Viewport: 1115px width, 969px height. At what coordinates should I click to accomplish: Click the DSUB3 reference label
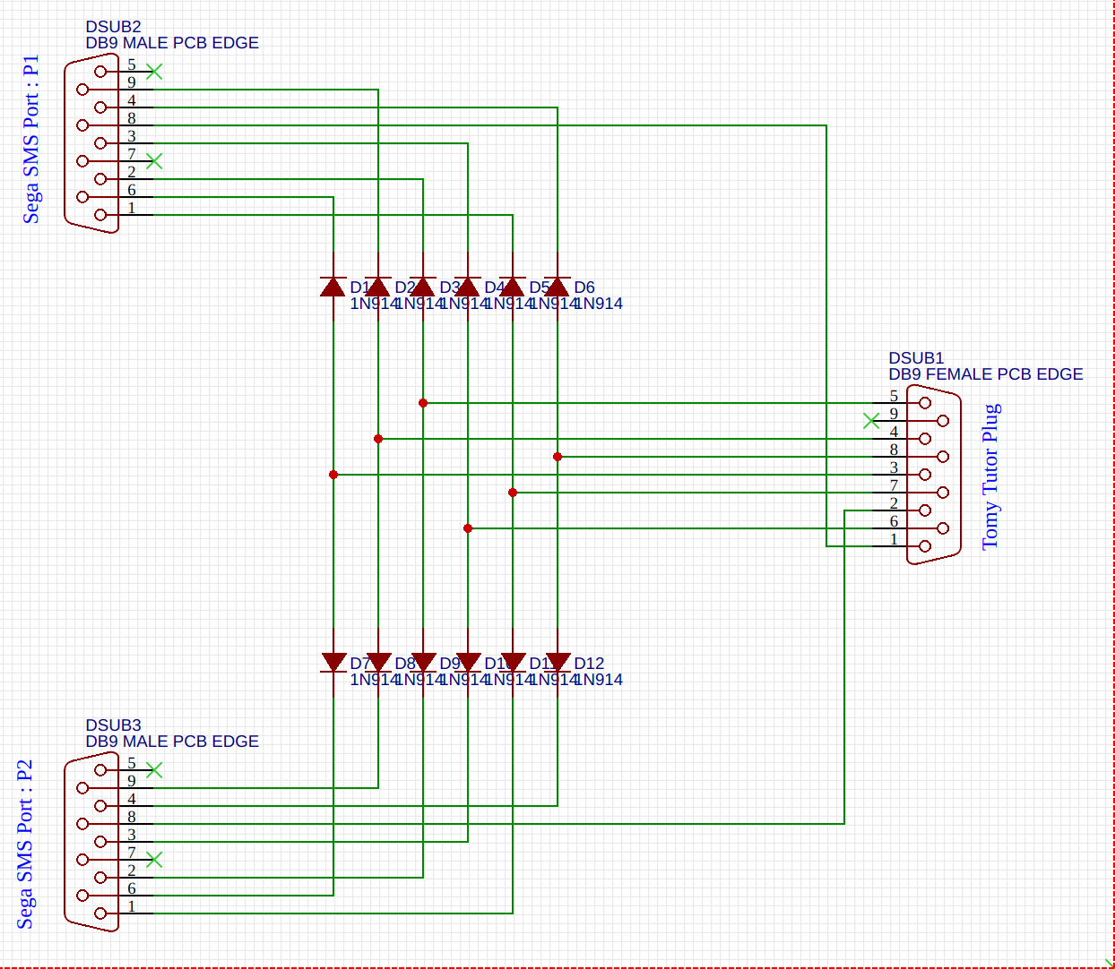pos(114,725)
